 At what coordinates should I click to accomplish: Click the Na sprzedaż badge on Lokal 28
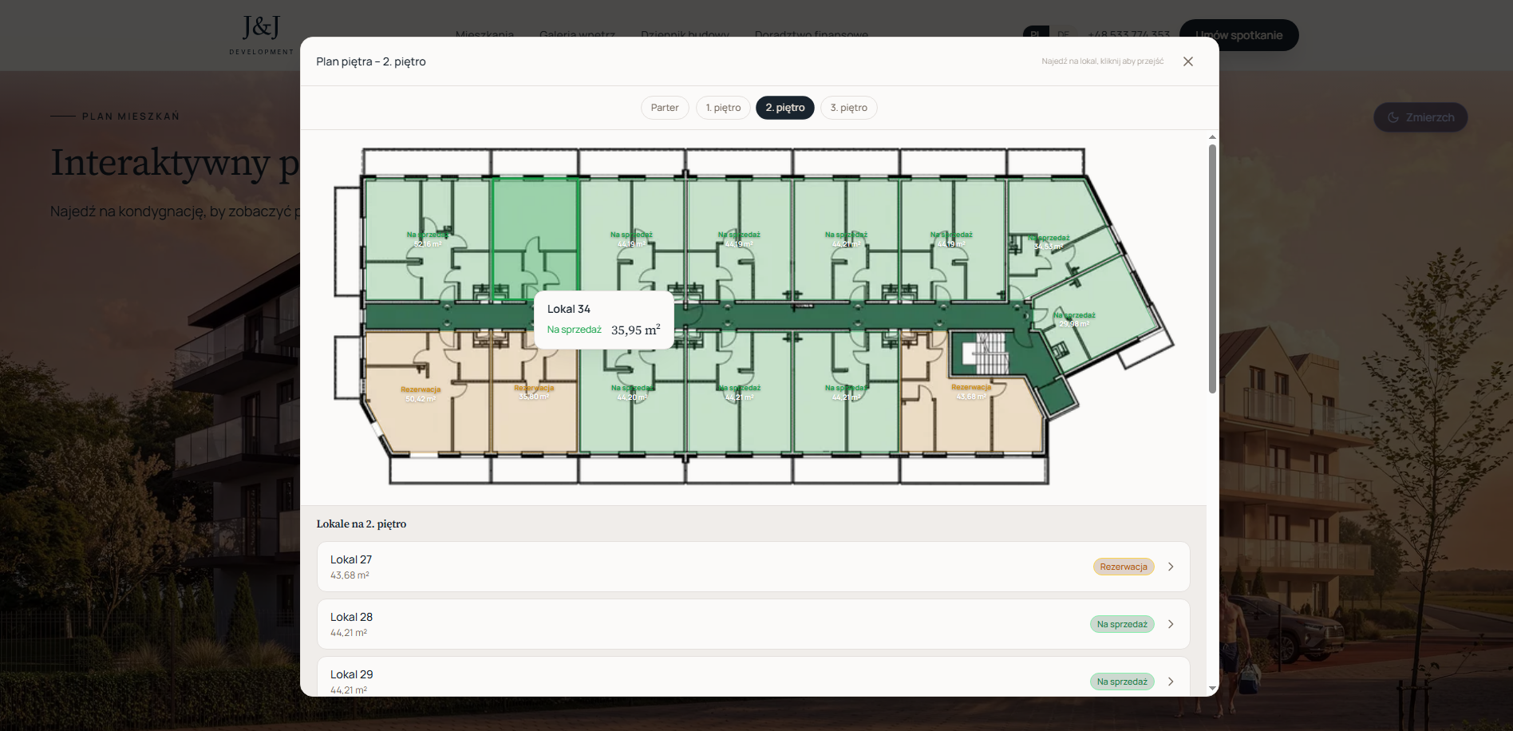(x=1122, y=624)
